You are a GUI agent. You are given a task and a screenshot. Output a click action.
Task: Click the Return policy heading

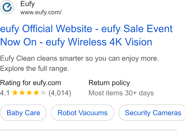click(x=109, y=83)
